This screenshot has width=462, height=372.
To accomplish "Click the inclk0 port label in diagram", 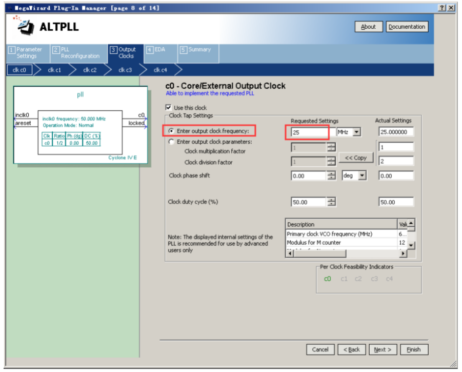I will (22, 115).
